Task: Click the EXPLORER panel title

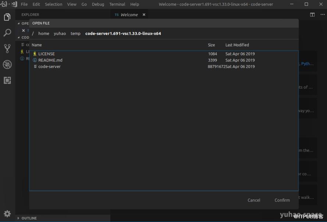Action: (30, 15)
